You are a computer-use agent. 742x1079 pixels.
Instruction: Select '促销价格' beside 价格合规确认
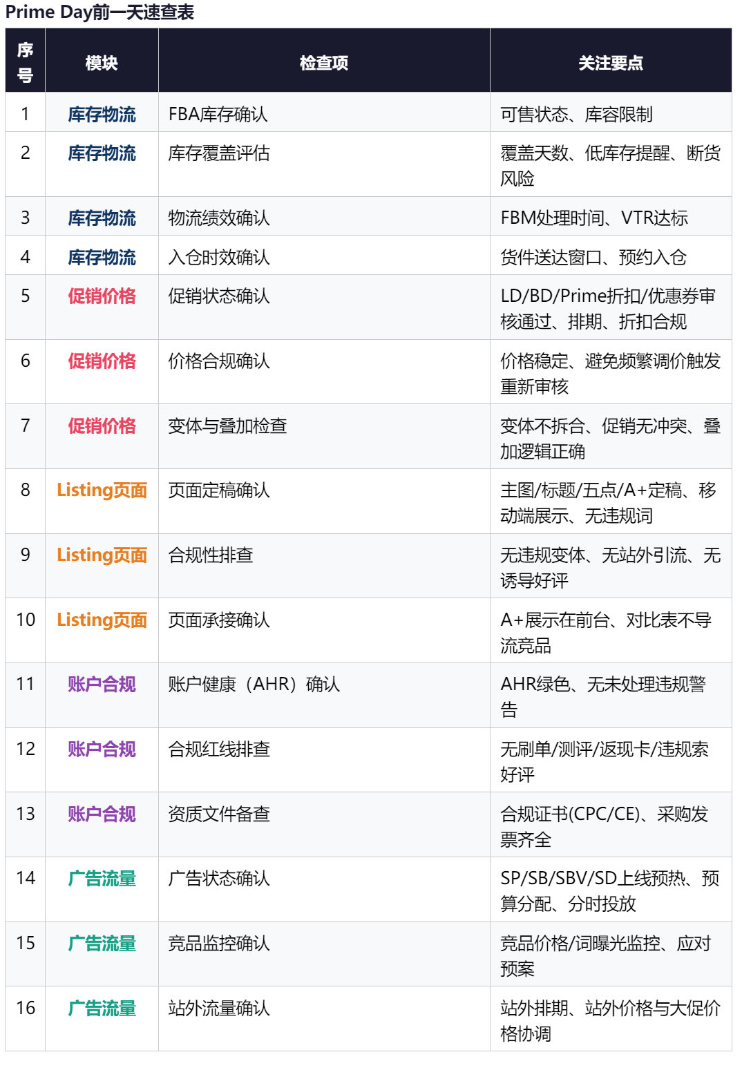click(102, 361)
